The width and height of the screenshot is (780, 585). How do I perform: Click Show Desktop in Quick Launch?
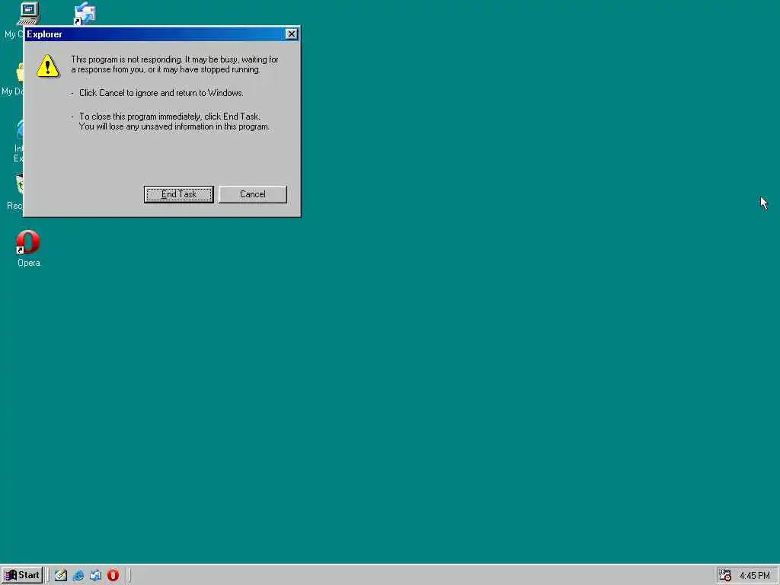coord(61,576)
